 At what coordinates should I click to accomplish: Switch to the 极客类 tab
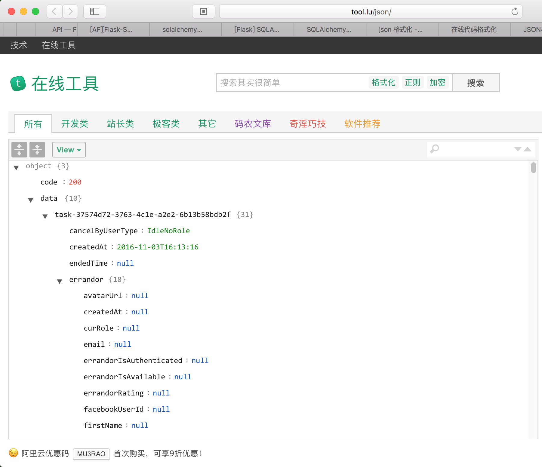pos(166,124)
